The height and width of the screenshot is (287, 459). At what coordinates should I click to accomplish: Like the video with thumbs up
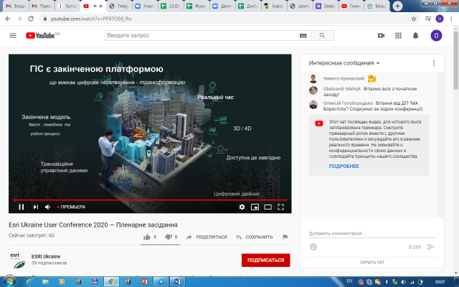click(148, 237)
